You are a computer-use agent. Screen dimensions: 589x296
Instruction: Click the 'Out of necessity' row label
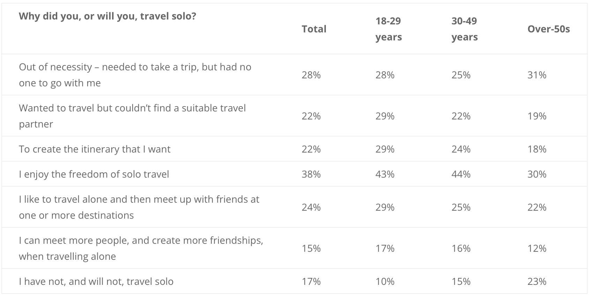pyautogui.click(x=135, y=75)
